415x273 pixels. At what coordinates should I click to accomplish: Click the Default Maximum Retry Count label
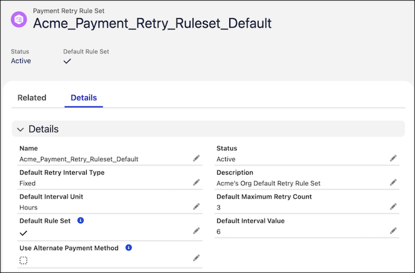point(264,197)
